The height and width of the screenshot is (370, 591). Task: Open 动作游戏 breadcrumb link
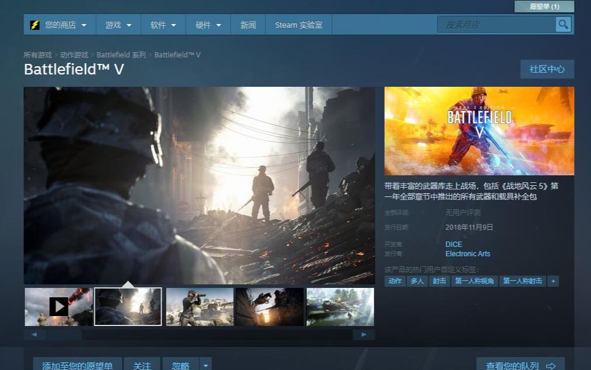[74, 55]
